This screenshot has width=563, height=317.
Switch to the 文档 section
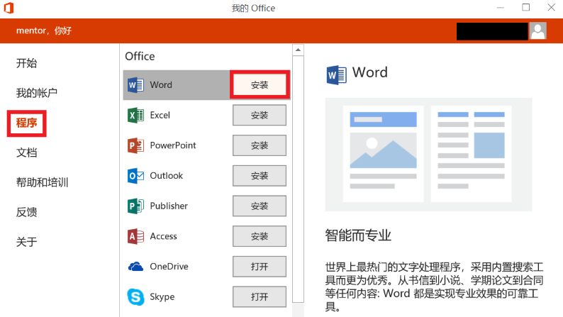coord(26,152)
